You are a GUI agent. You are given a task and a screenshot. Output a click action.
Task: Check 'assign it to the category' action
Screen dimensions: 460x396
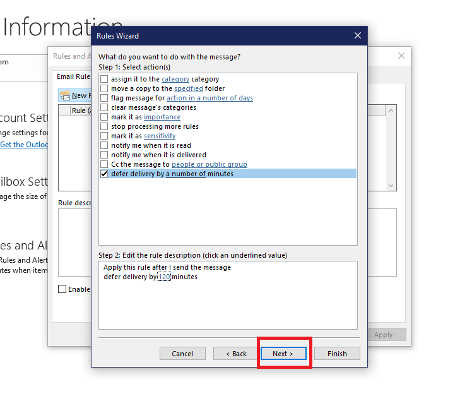pos(104,79)
